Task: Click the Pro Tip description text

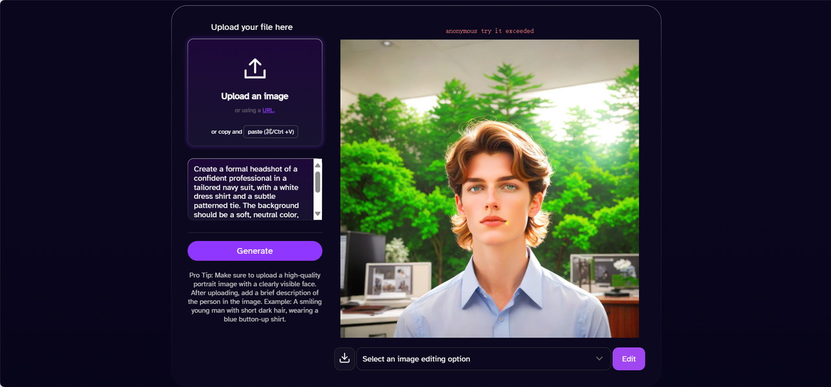Action: [x=254, y=297]
